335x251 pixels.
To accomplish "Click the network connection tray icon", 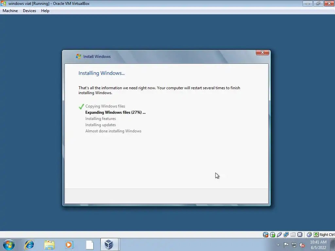I will pyautogui.click(x=294, y=245).
